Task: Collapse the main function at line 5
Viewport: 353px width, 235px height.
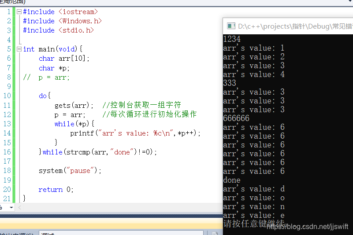Action: tap(19, 49)
